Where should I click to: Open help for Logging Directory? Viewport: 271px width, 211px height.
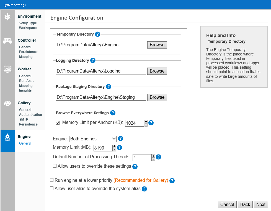[93, 60]
